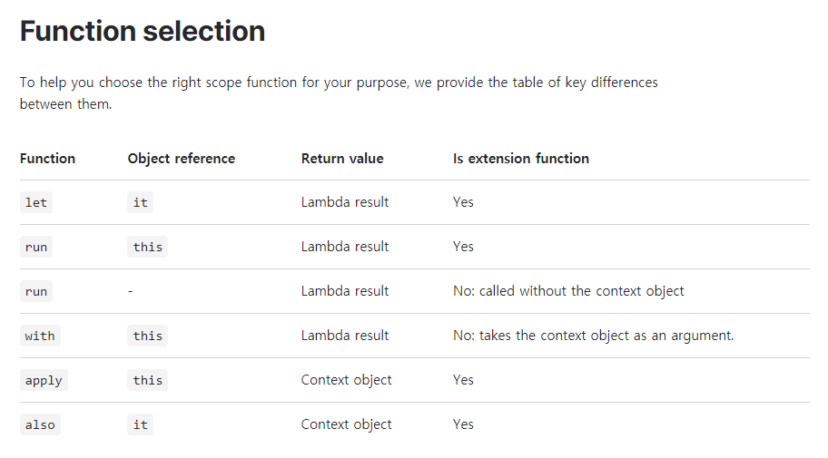Click "Context object" in the also row
The height and width of the screenshot is (458, 828).
click(346, 424)
